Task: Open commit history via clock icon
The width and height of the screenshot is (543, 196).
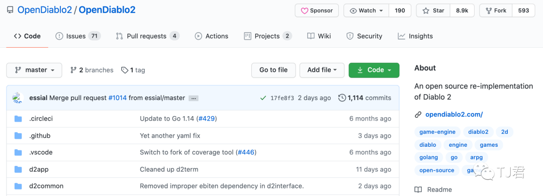Action: point(342,97)
